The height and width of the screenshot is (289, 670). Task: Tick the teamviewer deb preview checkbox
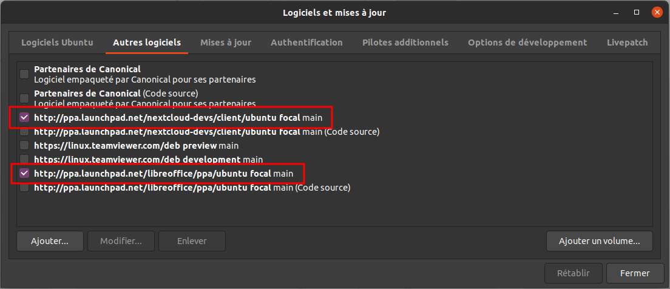24,145
